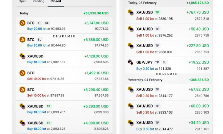The width and height of the screenshot is (223, 134).
Task: Click gold icon of +67.82 USD trade
Action: (x=131, y=89)
